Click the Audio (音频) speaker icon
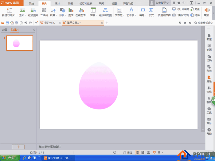 tap(207, 10)
